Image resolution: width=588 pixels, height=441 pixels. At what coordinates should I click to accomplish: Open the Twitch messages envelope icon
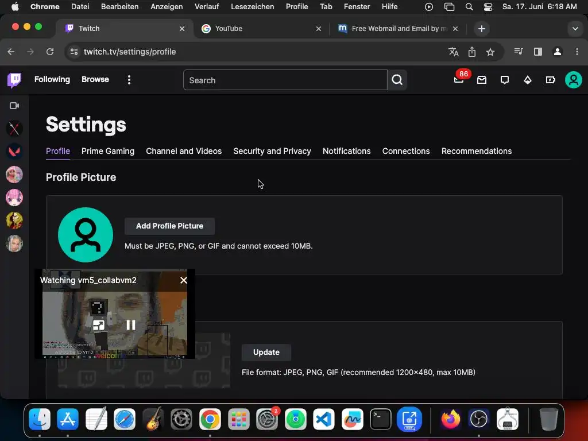click(x=482, y=80)
